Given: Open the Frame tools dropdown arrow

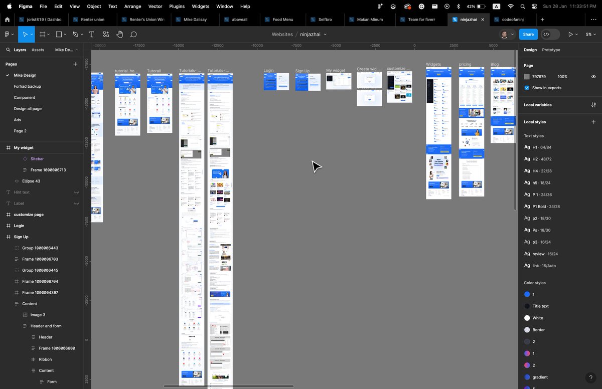Looking at the screenshot, I should (49, 34).
